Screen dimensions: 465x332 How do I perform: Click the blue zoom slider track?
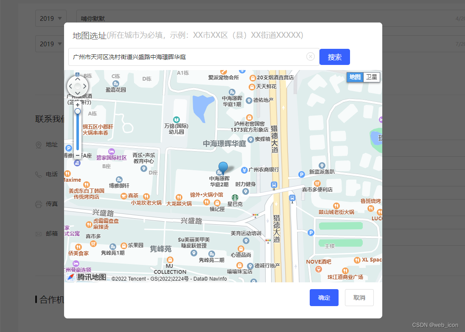pos(77,132)
